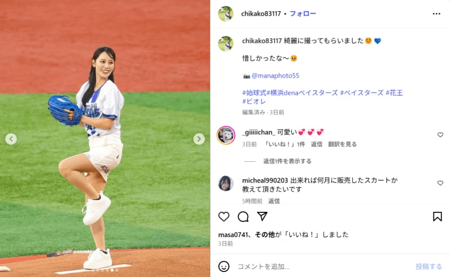
Task: Go to next photo in carousel
Action: 199,139
